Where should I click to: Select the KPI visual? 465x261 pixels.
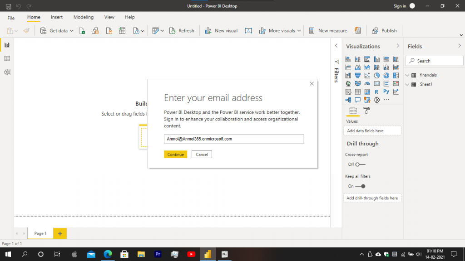click(396, 84)
